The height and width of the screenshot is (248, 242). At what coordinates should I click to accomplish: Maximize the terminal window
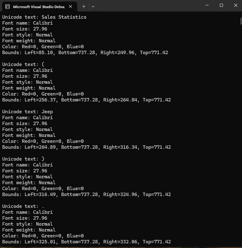221,5
